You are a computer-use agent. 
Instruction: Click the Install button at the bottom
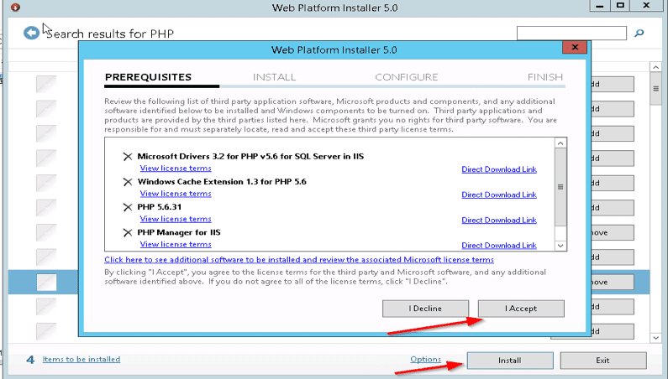pyautogui.click(x=509, y=361)
